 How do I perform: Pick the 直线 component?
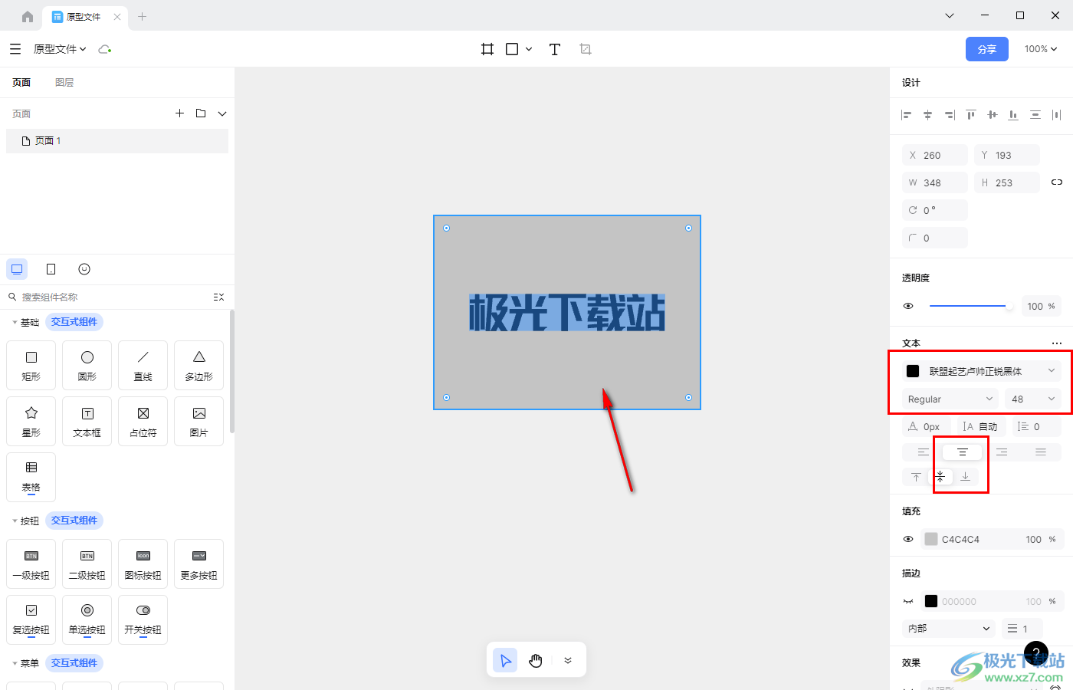pyautogui.click(x=143, y=366)
